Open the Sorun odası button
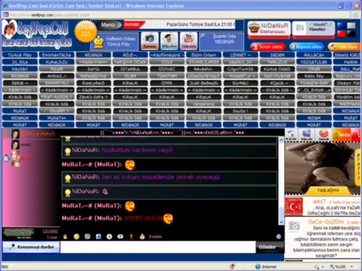This screenshot has height=271, width=362. pos(268,47)
